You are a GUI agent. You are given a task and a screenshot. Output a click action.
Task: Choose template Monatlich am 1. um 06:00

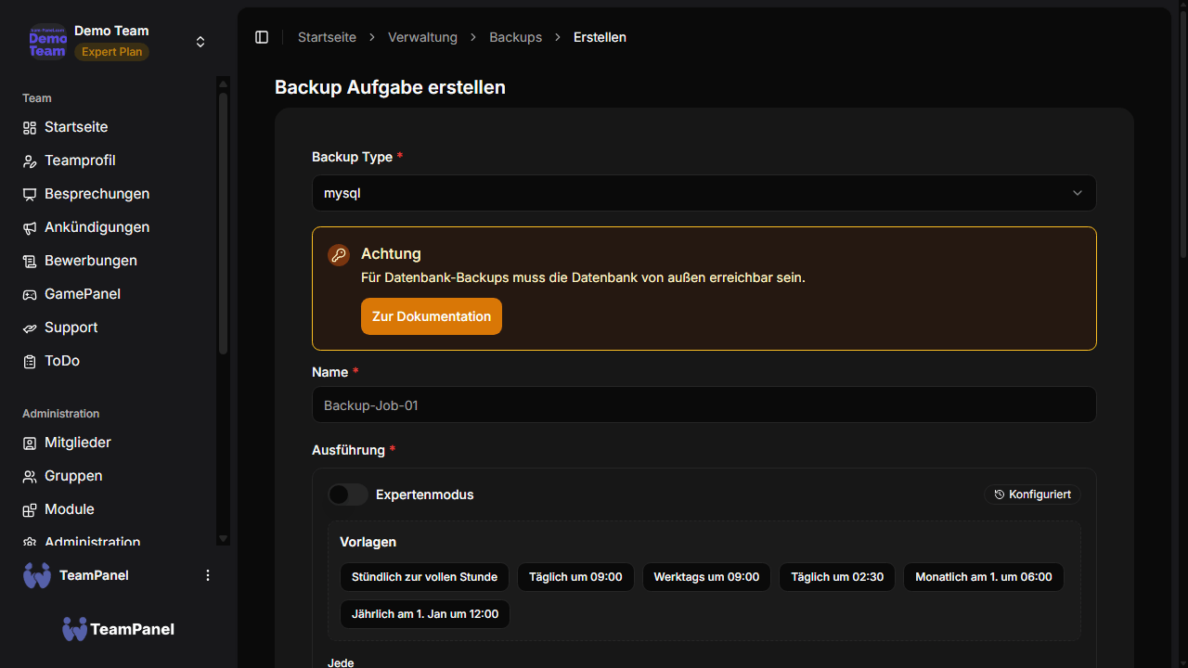[984, 577]
